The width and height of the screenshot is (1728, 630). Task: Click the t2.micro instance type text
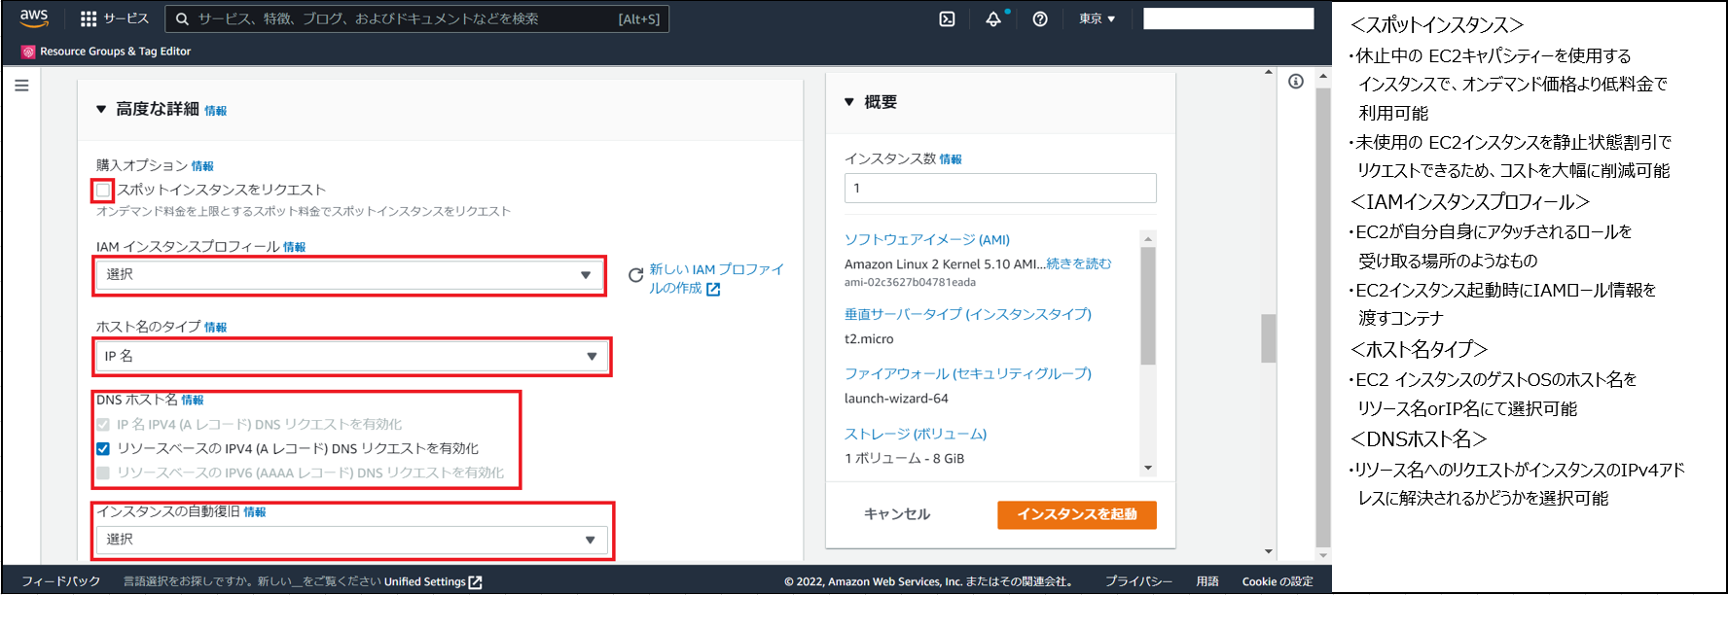(x=869, y=339)
